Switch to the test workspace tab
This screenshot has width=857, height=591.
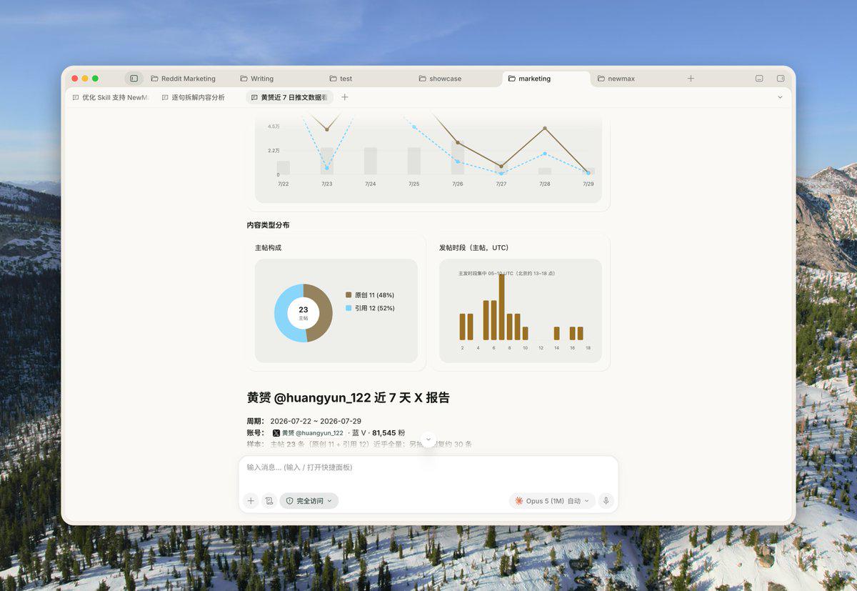pyautogui.click(x=341, y=79)
